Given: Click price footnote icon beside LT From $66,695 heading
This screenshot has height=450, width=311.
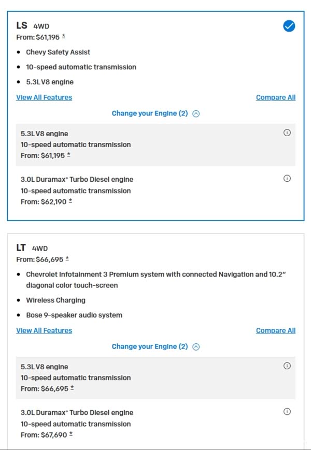Looking at the screenshot, I should (67, 259).
